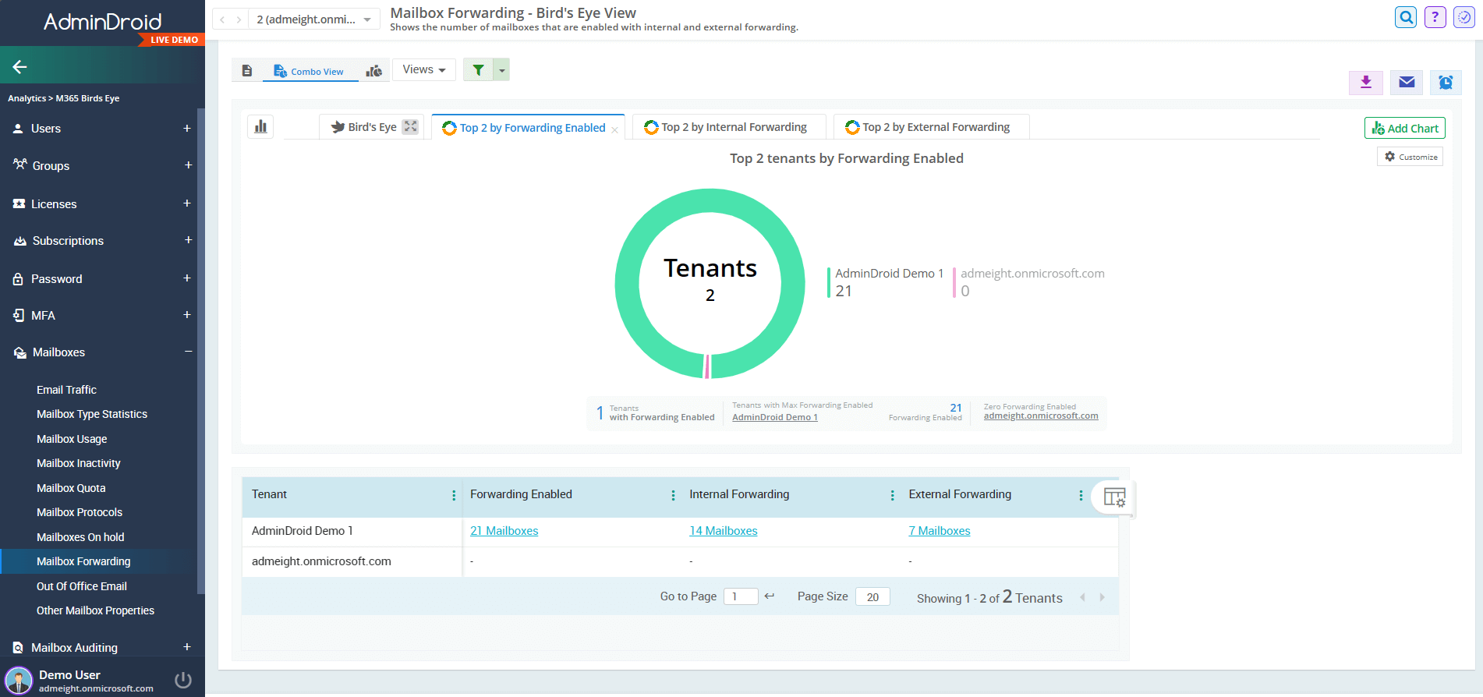Click the help question mark icon
Image resolution: width=1483 pixels, height=697 pixels.
click(x=1435, y=17)
